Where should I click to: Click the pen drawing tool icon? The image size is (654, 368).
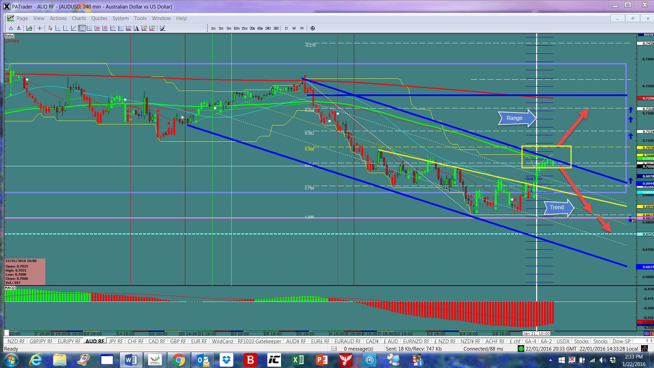pyautogui.click(x=162, y=28)
